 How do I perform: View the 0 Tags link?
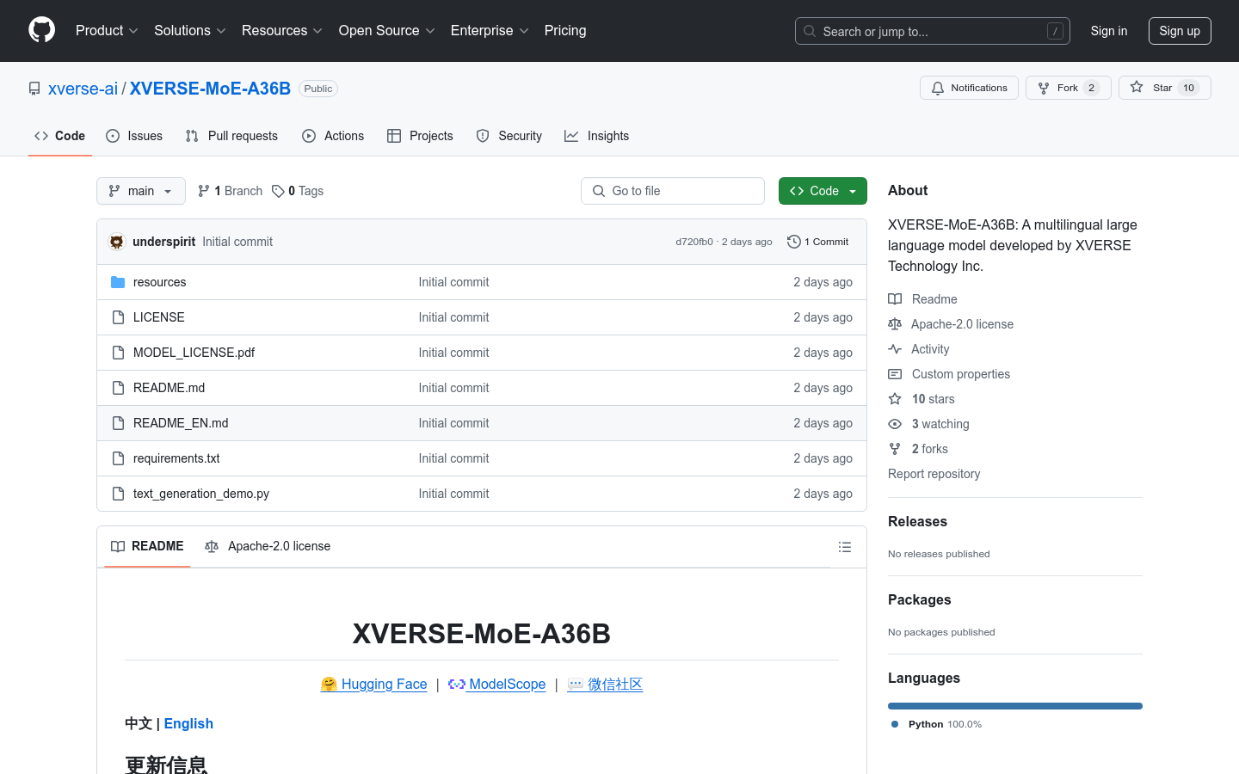click(x=298, y=191)
